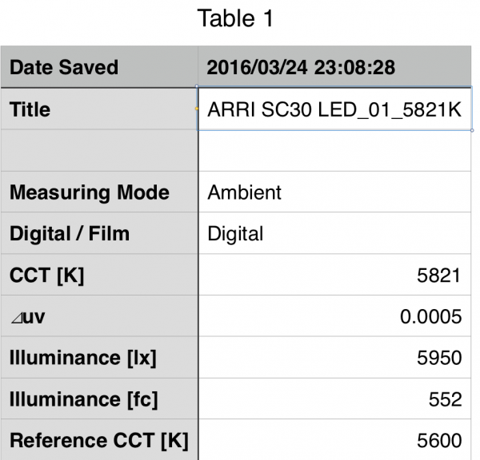Select the date value cell 2016/03/24 23:08:28
Viewport: 480px width, 460px height.
click(334, 68)
